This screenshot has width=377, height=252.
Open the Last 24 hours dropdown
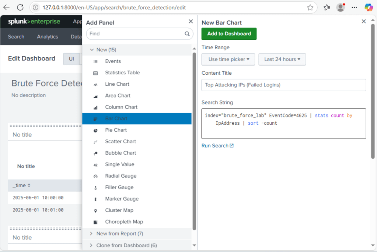pyautogui.click(x=282, y=59)
